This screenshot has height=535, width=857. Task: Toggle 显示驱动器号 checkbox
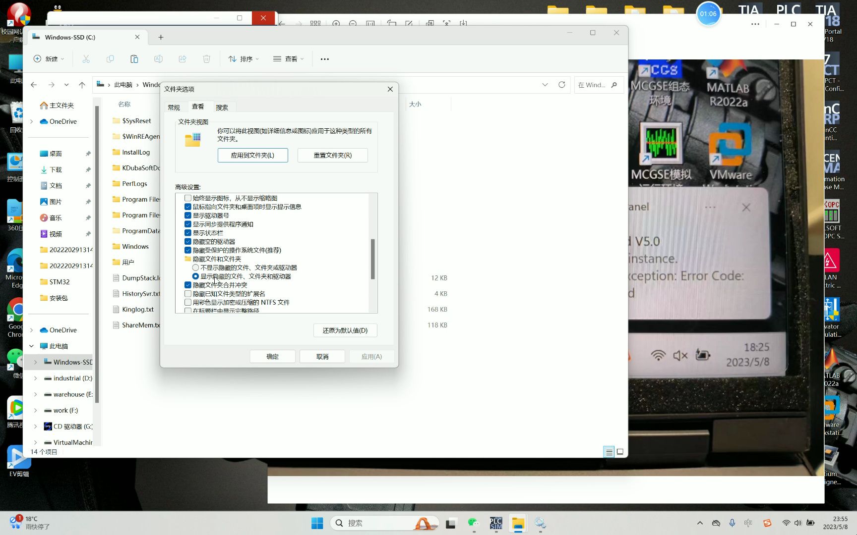point(188,215)
